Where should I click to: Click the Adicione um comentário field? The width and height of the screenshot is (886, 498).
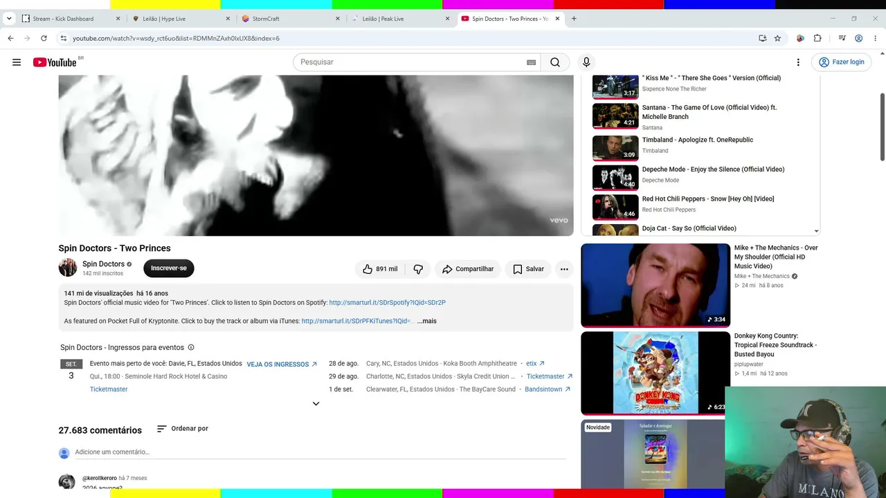(320, 452)
